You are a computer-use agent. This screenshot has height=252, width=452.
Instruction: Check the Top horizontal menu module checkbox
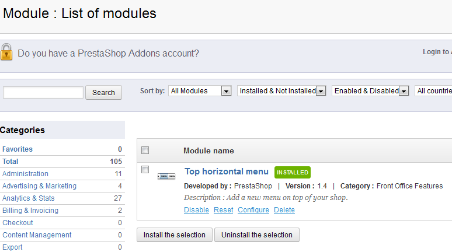(x=145, y=170)
